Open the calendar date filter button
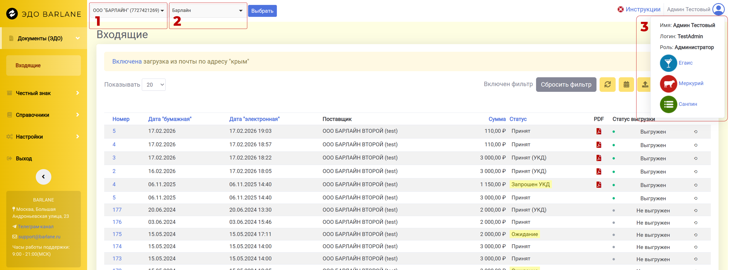This screenshot has height=270, width=729. tap(626, 84)
